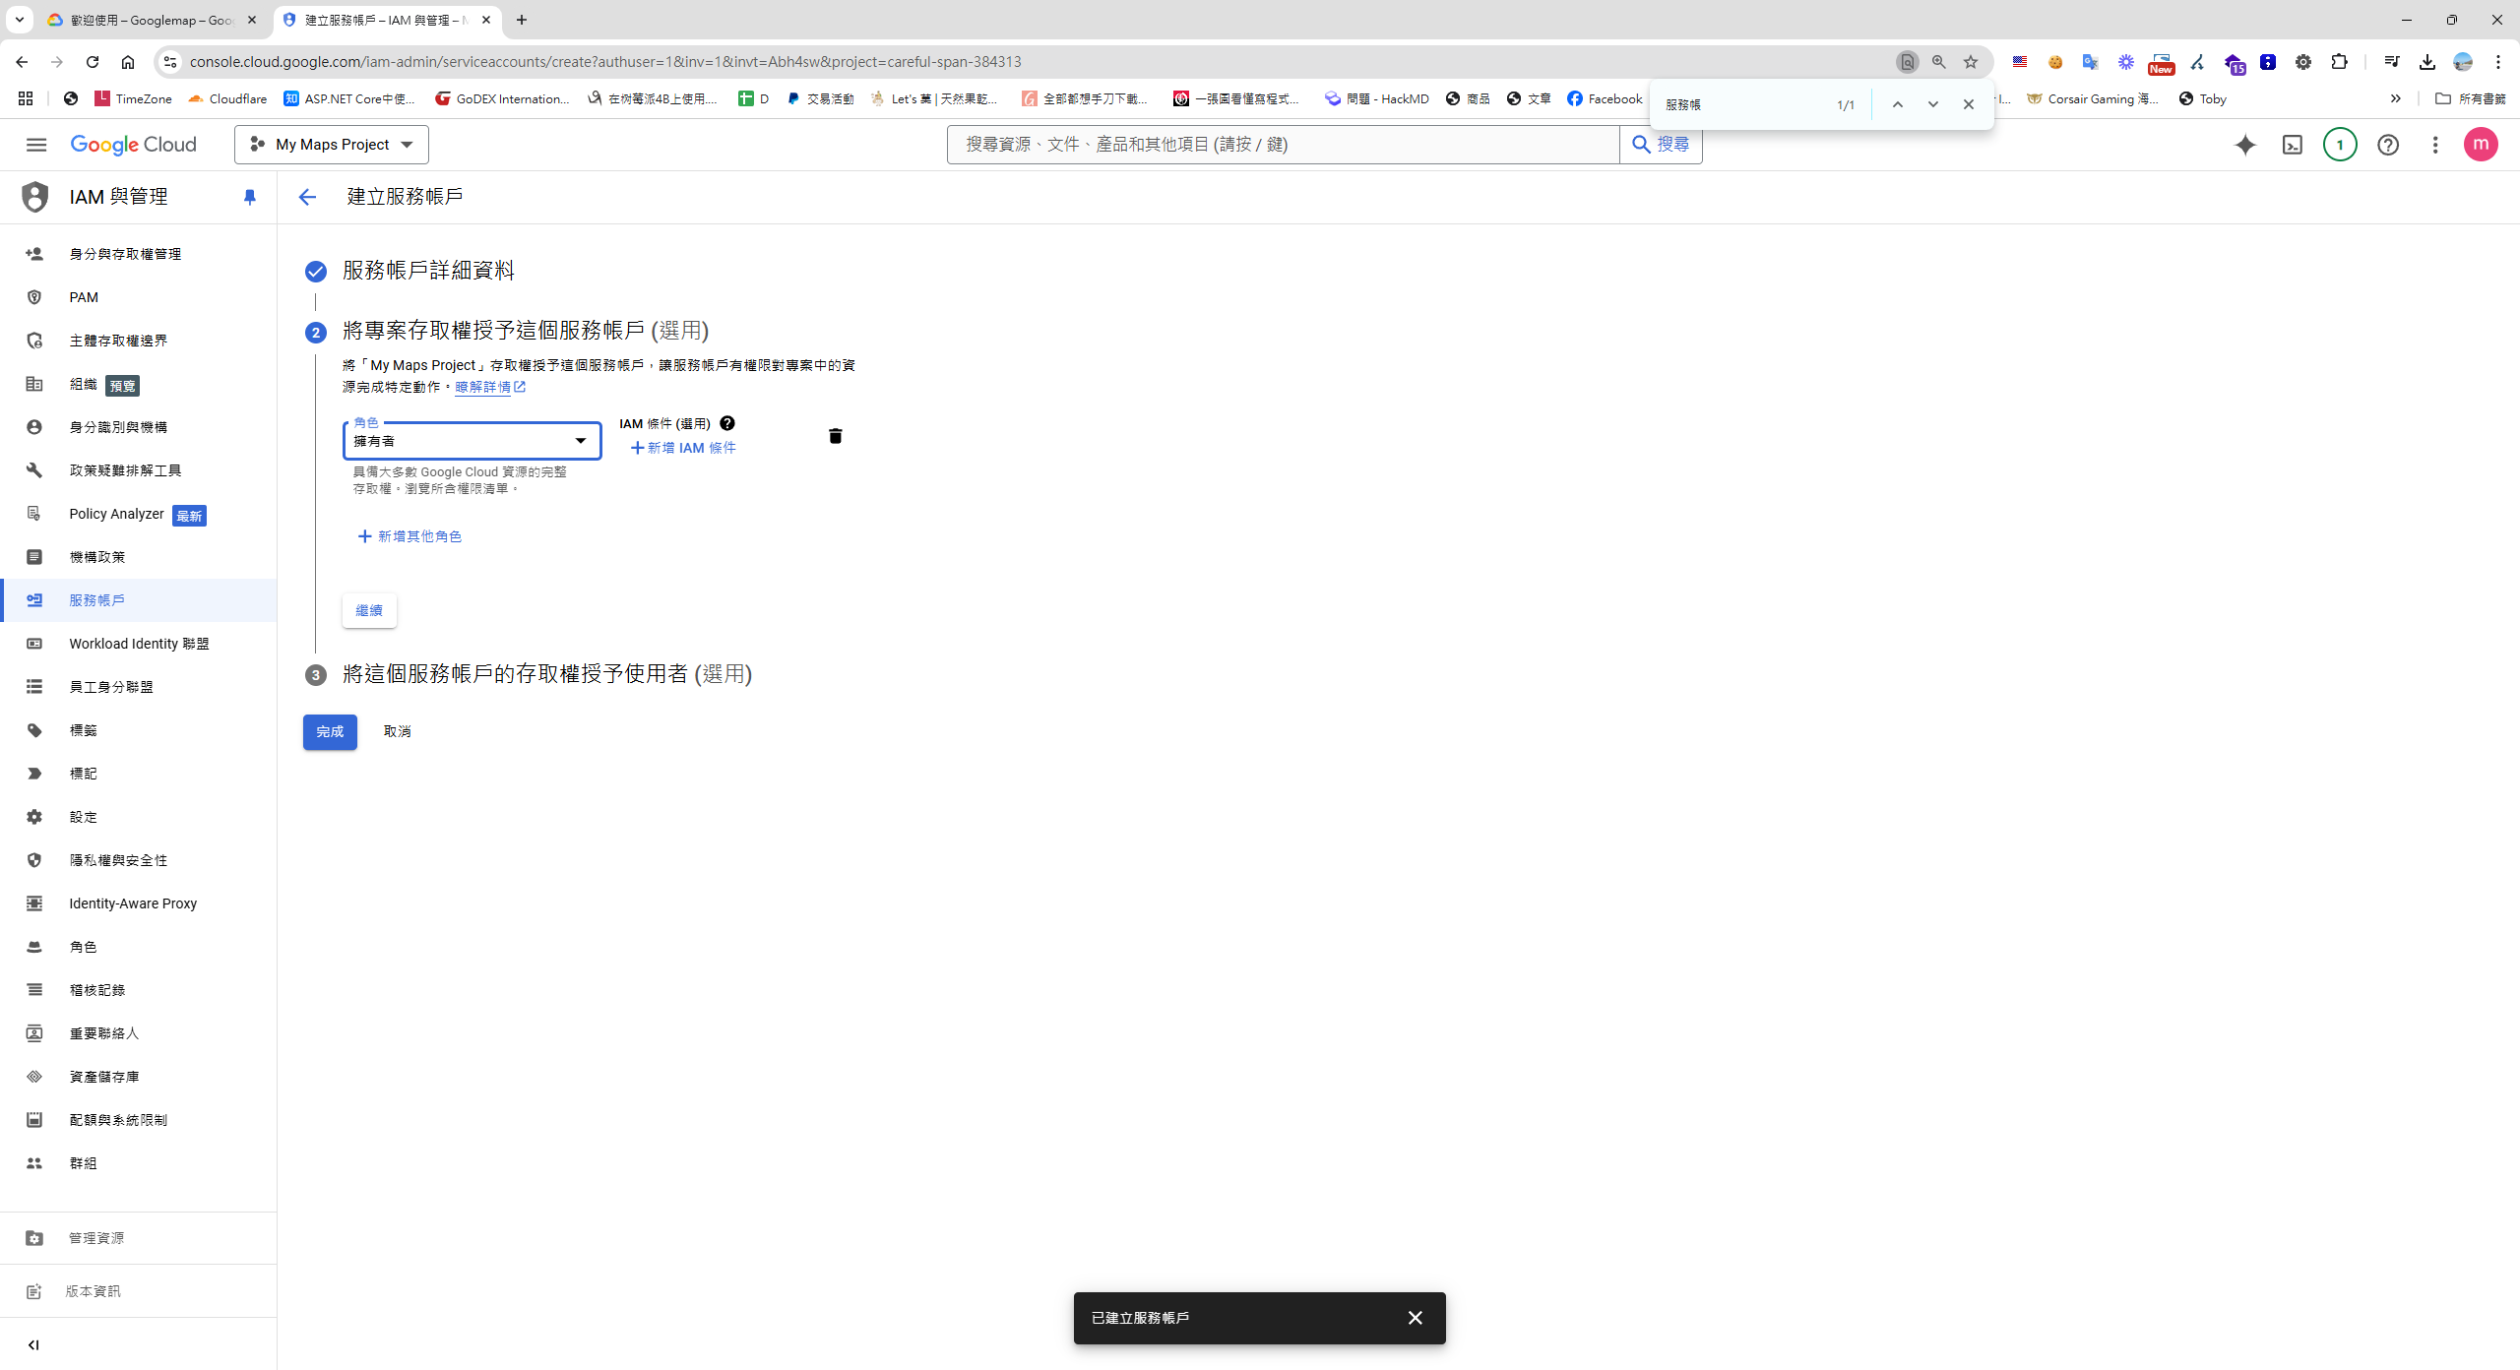Viewport: 2520px width, 1370px height.
Task: Open 角色 in the sidebar menu
Action: click(x=83, y=947)
